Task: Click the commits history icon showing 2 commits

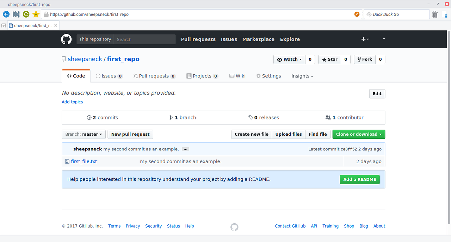Action: pos(89,117)
